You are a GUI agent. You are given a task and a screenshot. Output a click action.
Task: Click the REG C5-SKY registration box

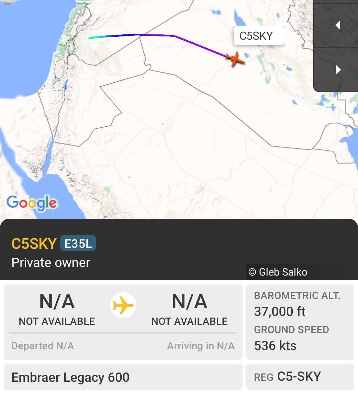300,376
